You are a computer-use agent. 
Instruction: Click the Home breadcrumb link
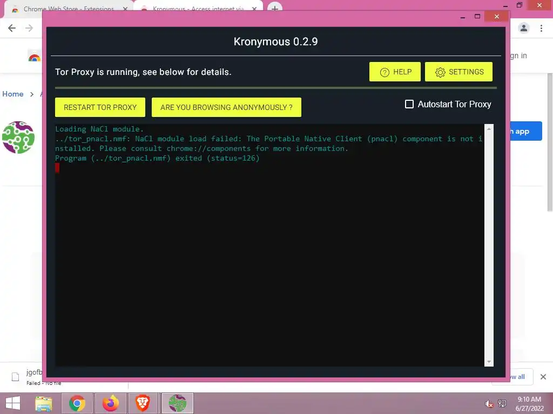(13, 94)
